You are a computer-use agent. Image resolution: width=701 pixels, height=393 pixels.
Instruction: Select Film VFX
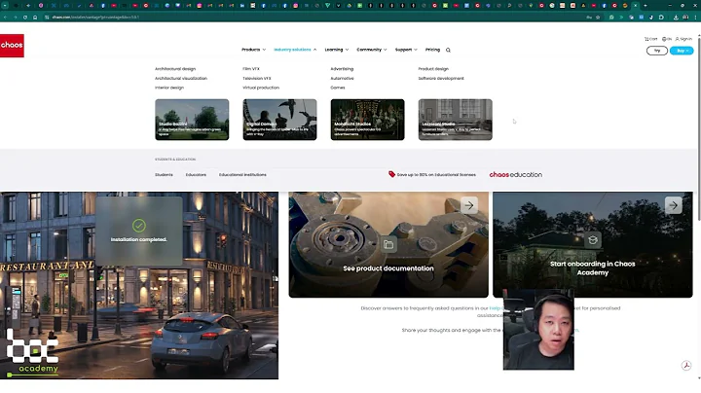point(251,69)
